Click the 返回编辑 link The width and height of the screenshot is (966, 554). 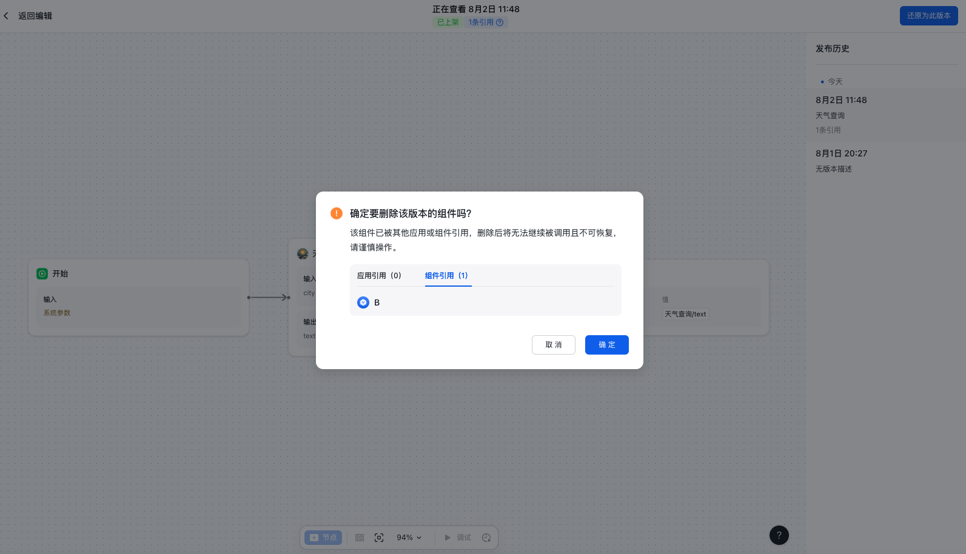coord(35,16)
